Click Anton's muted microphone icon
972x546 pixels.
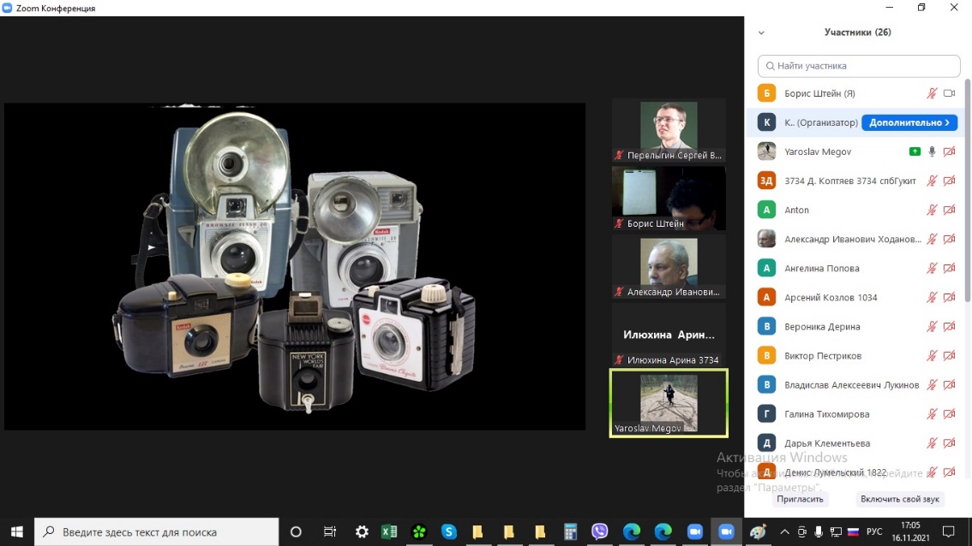(x=932, y=210)
